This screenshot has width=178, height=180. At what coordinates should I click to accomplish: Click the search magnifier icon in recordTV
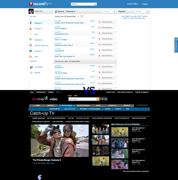pos(95,4)
